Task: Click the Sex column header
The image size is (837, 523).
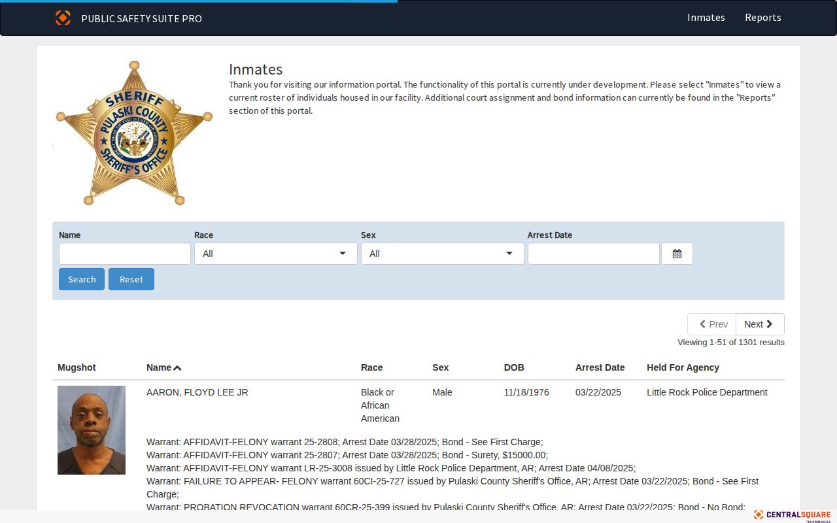Action: 441,367
